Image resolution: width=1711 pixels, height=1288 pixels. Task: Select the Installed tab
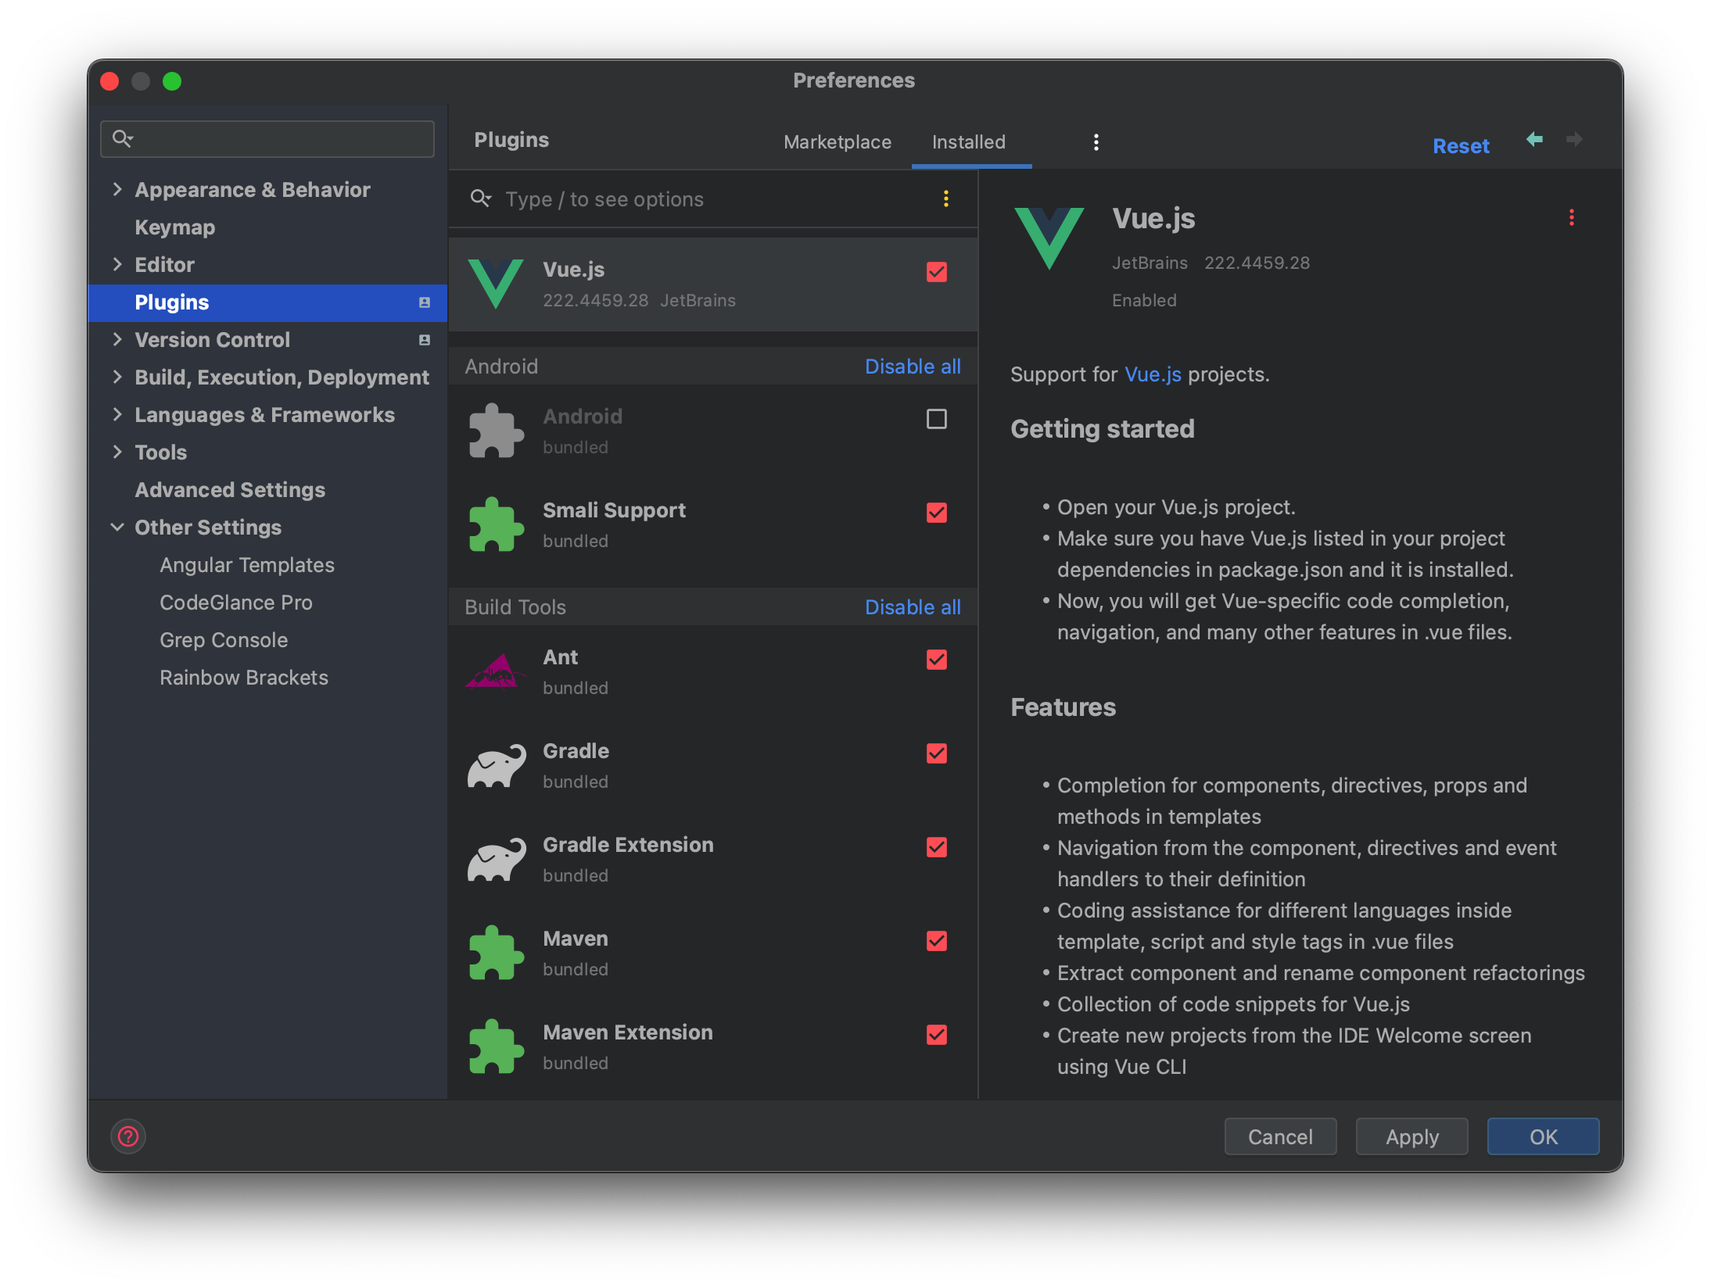coord(968,142)
